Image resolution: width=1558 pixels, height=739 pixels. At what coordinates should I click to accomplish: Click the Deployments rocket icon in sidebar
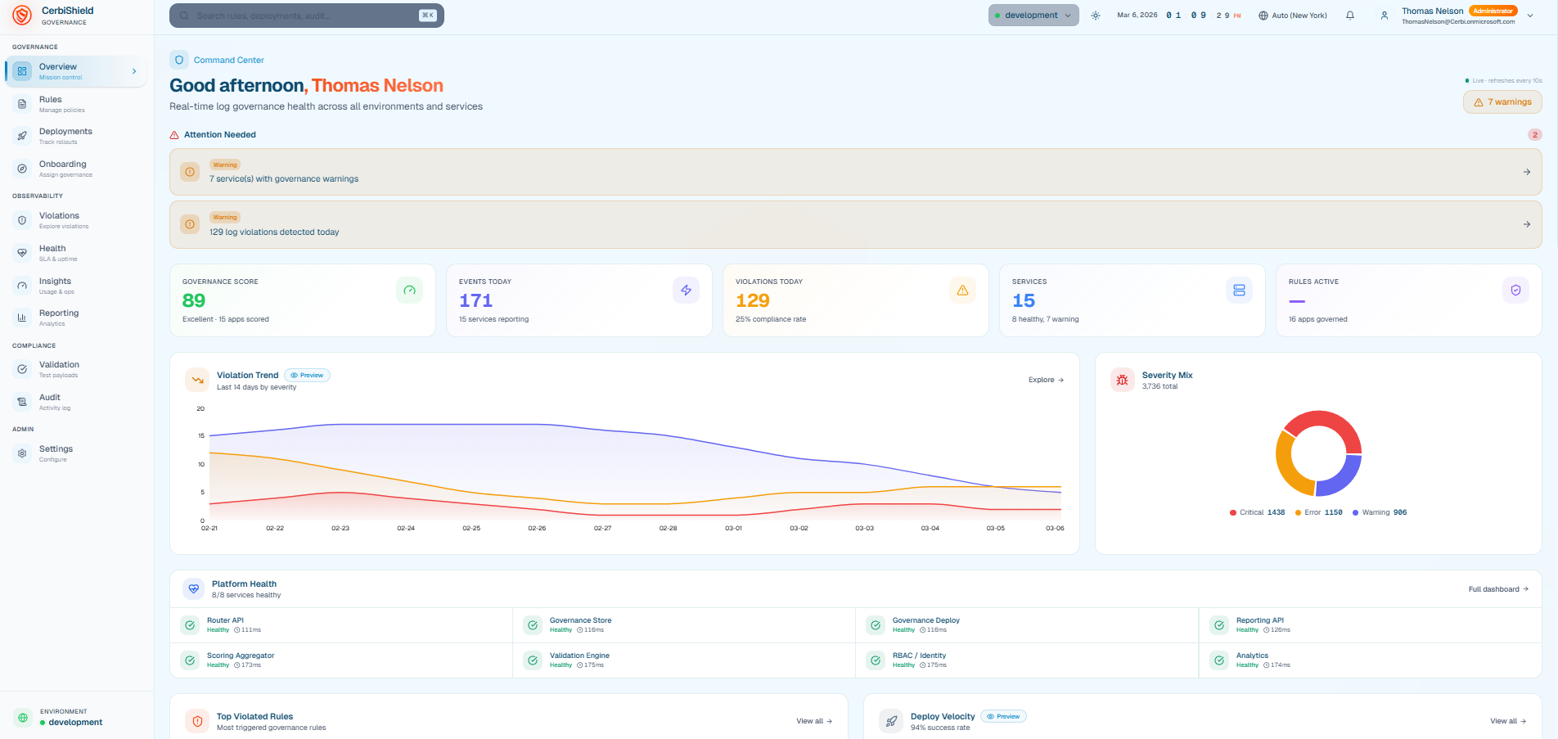[x=22, y=136]
